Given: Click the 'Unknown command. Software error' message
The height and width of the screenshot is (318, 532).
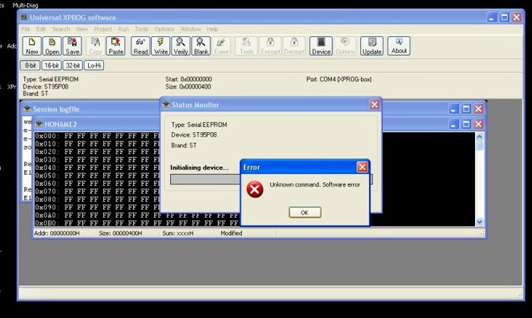Looking at the screenshot, I should pyautogui.click(x=315, y=184).
